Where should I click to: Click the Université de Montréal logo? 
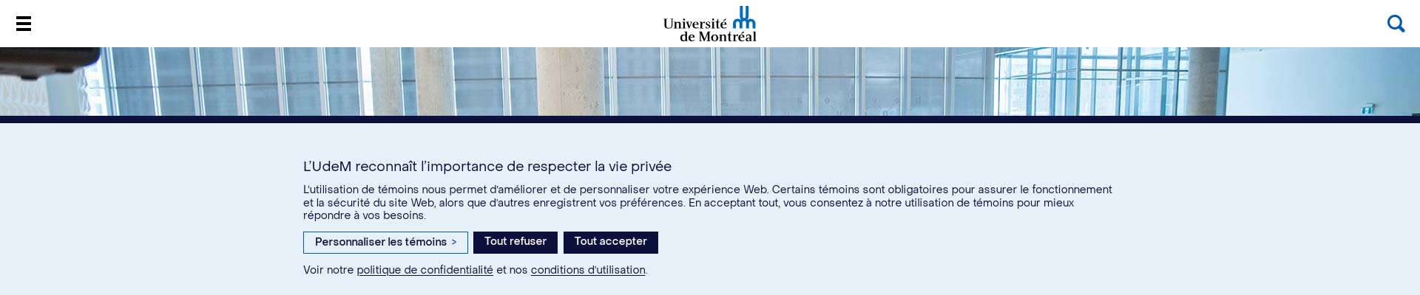(709, 24)
